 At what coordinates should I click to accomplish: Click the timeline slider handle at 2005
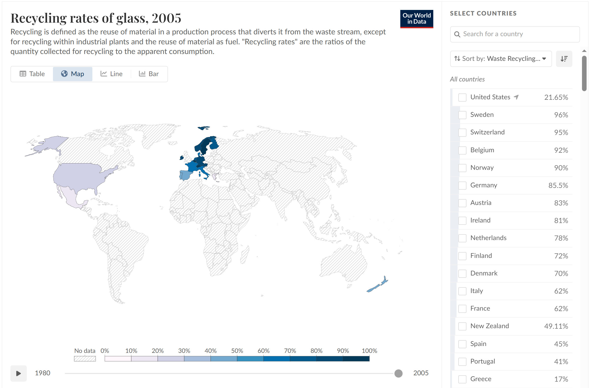(398, 373)
